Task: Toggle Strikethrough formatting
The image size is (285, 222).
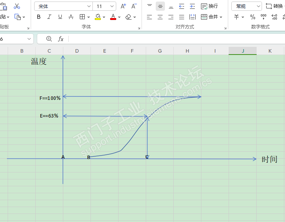Action: (x=71, y=17)
